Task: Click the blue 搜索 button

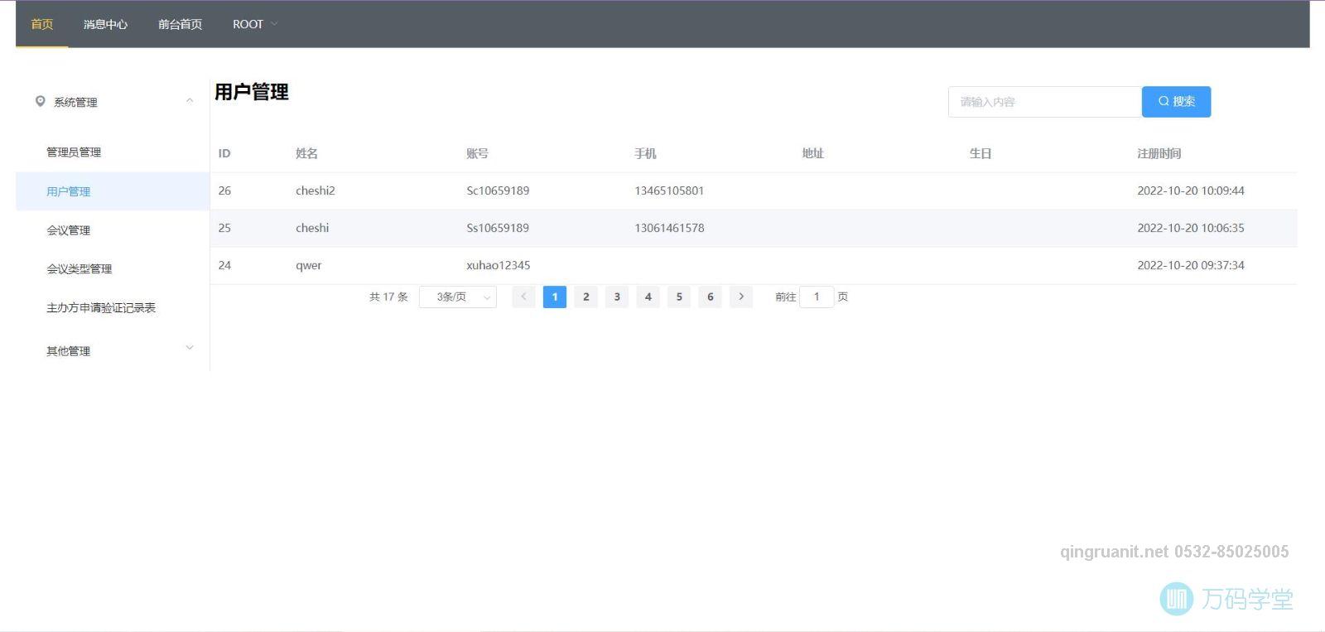Action: click(1176, 102)
